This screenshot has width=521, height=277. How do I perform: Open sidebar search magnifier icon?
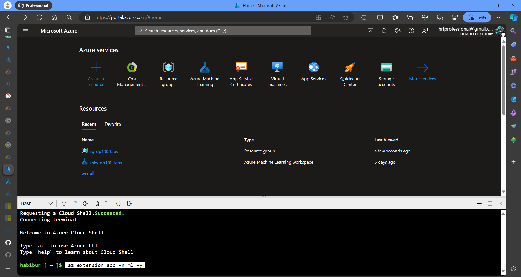(x=513, y=31)
